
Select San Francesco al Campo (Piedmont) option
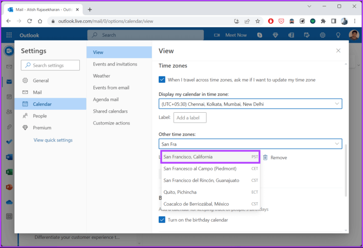[x=210, y=169]
